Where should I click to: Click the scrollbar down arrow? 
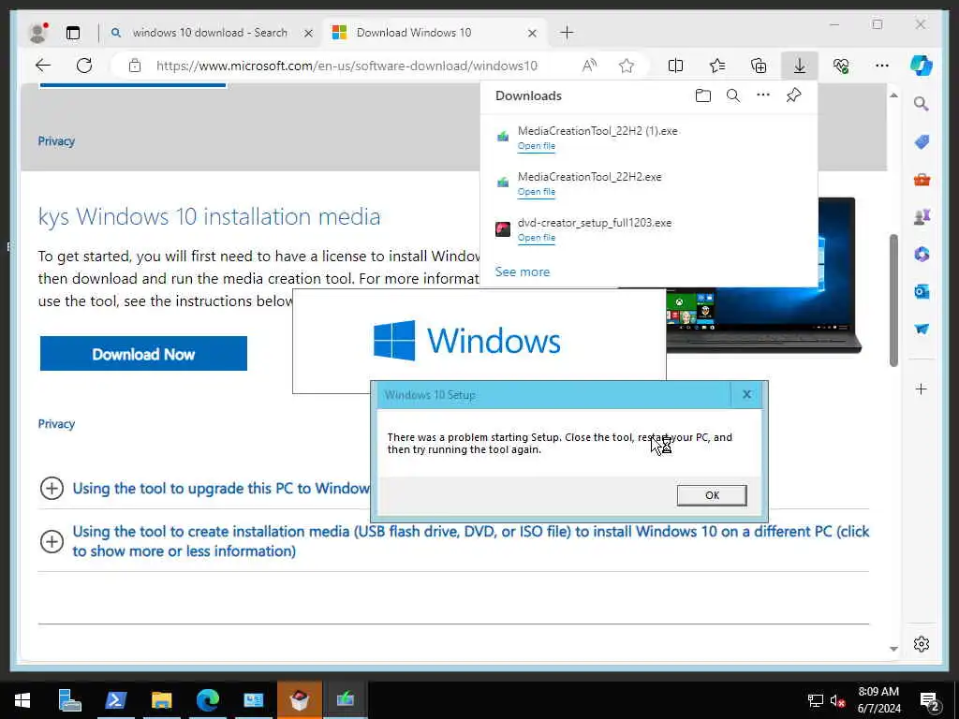(x=893, y=649)
